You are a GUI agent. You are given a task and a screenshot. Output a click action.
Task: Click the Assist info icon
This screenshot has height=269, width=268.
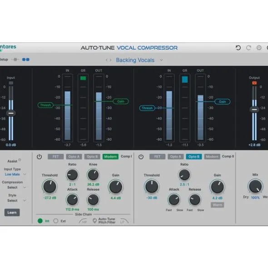coord(20,160)
